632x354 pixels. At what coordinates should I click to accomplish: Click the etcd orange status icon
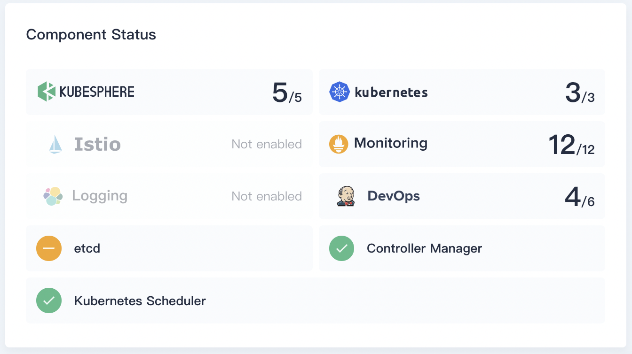(49, 248)
